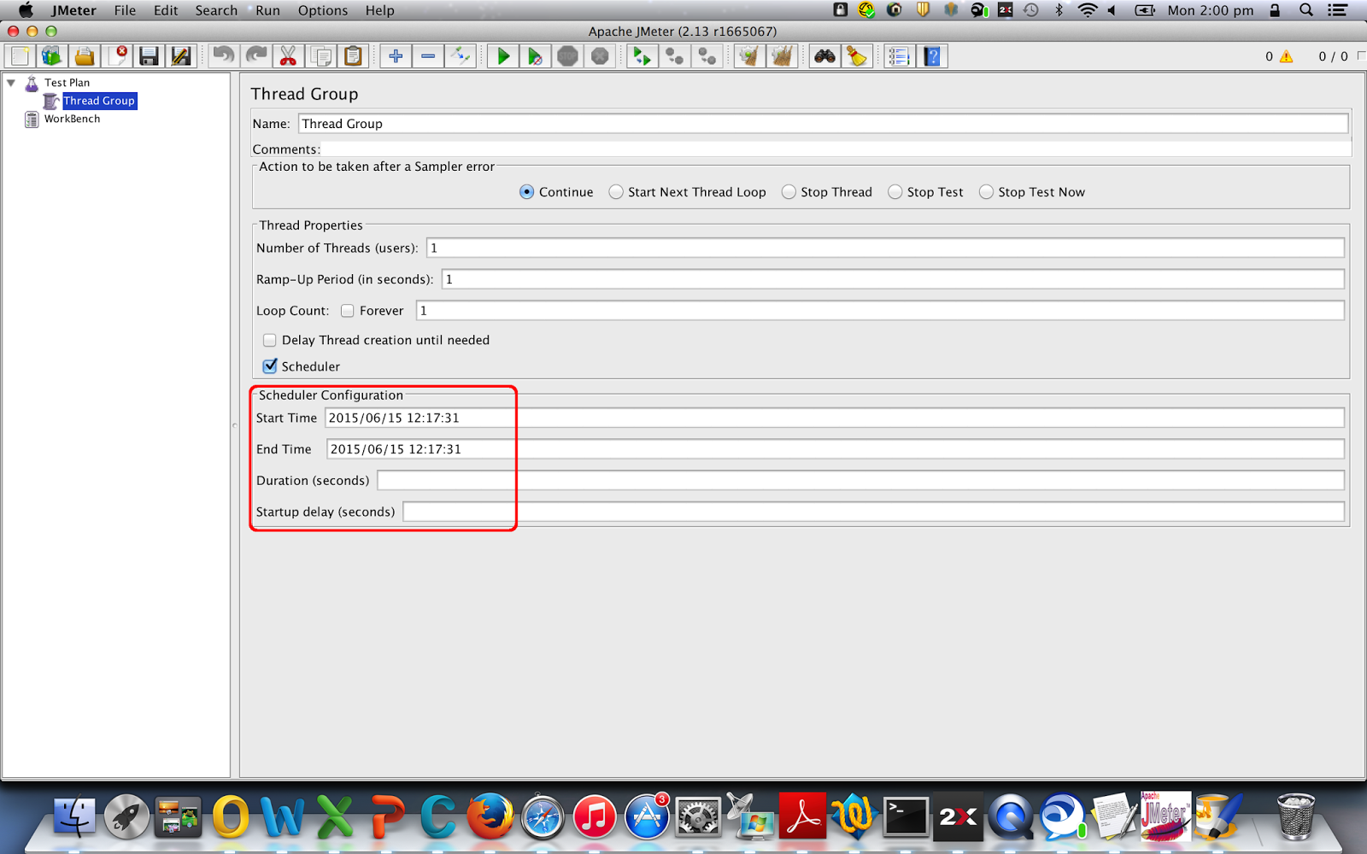Enable the Forever loop count checkbox
The width and height of the screenshot is (1367, 854).
[x=347, y=311]
